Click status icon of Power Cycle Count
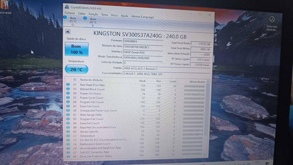This screenshot has height=165, width=293. pyautogui.click(x=68, y=98)
